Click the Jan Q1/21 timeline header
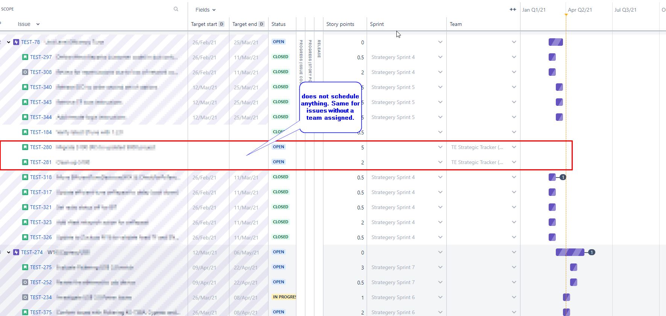 click(534, 10)
